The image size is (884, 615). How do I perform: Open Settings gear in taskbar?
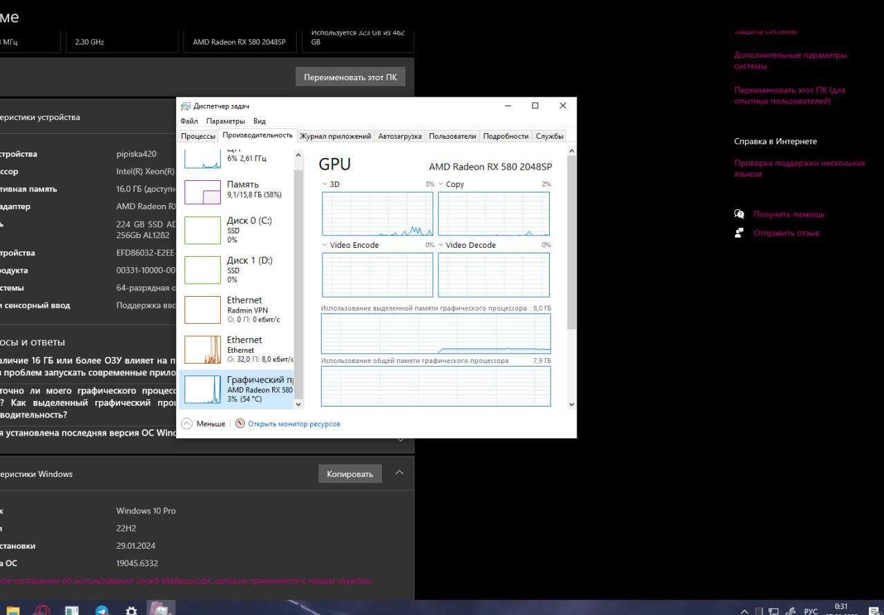pos(131,610)
